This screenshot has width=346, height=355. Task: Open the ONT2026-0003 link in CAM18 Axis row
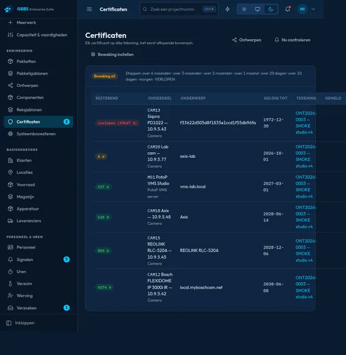click(x=306, y=217)
